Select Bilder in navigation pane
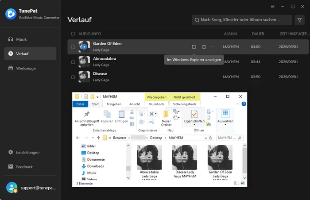 pyautogui.click(x=89, y=146)
